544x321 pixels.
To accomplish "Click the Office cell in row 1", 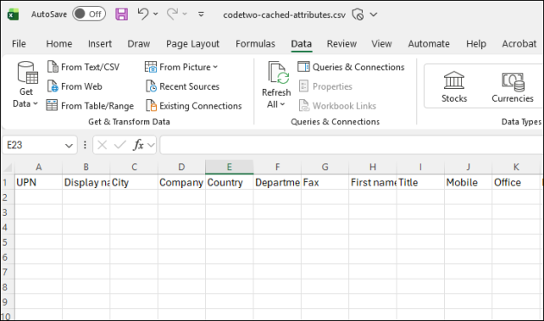I will click(516, 182).
